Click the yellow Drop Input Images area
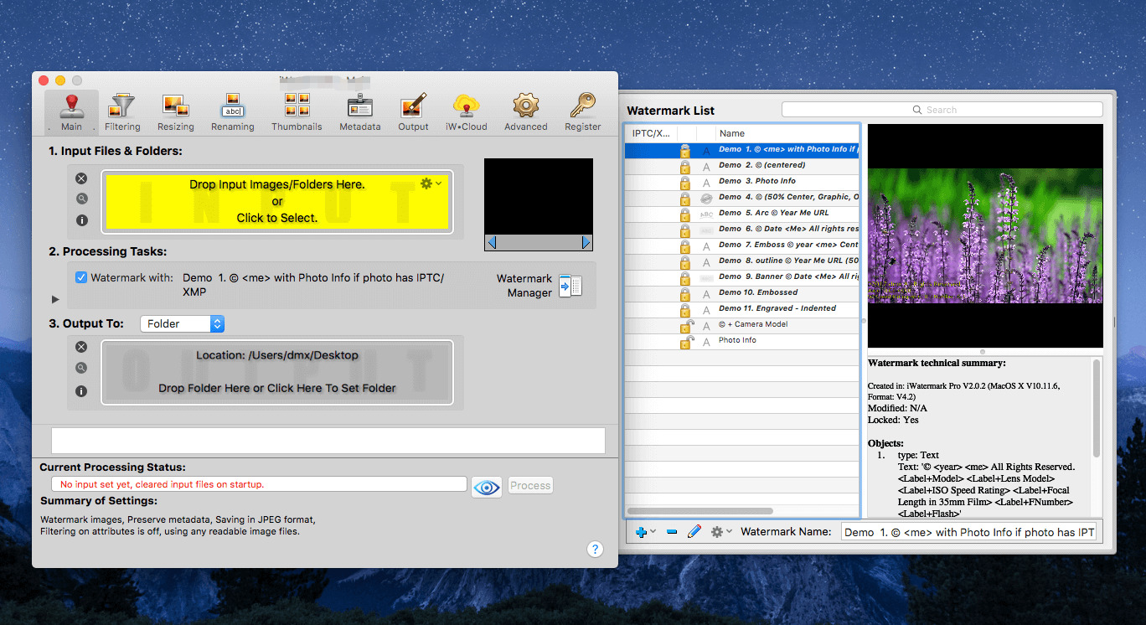 (277, 201)
